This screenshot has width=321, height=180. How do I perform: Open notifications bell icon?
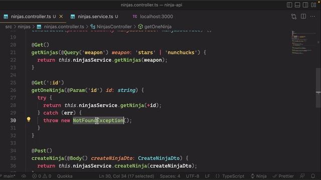[313, 176]
